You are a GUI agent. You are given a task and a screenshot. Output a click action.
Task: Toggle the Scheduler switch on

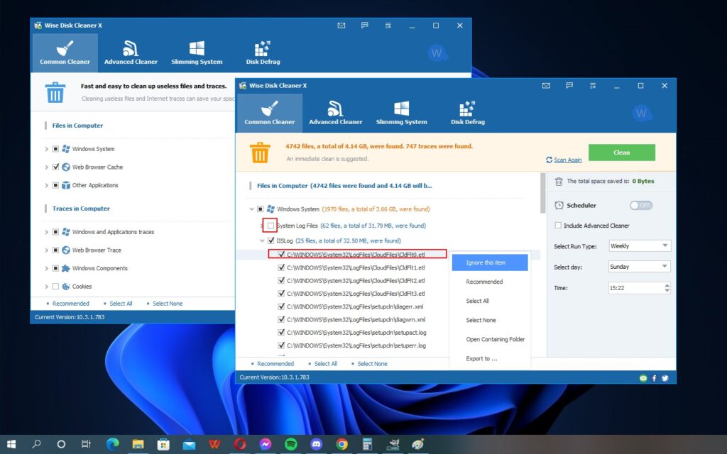click(x=641, y=205)
